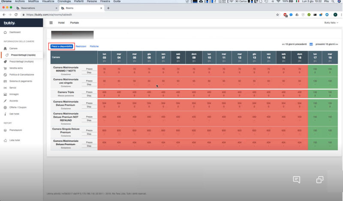343x201 pixels.
Task: Go to 15 giorni precedenti
Action: pyautogui.click(x=294, y=44)
